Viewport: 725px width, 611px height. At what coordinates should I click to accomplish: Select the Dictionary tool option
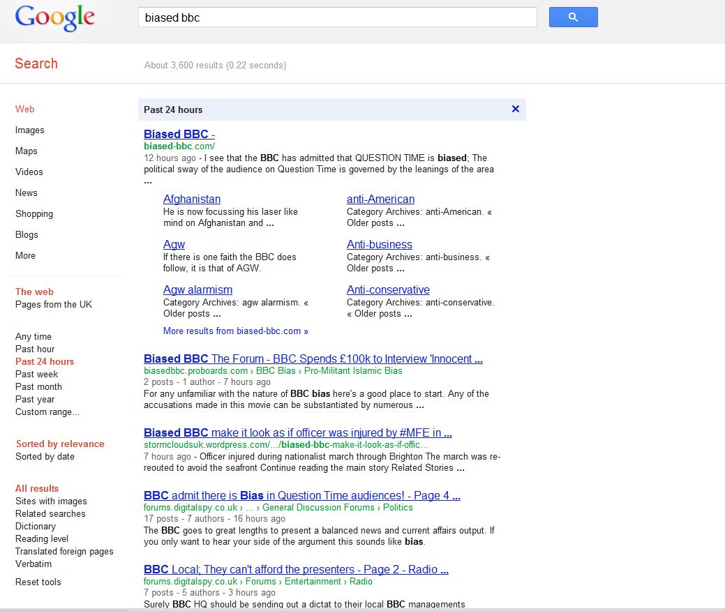[x=36, y=527]
